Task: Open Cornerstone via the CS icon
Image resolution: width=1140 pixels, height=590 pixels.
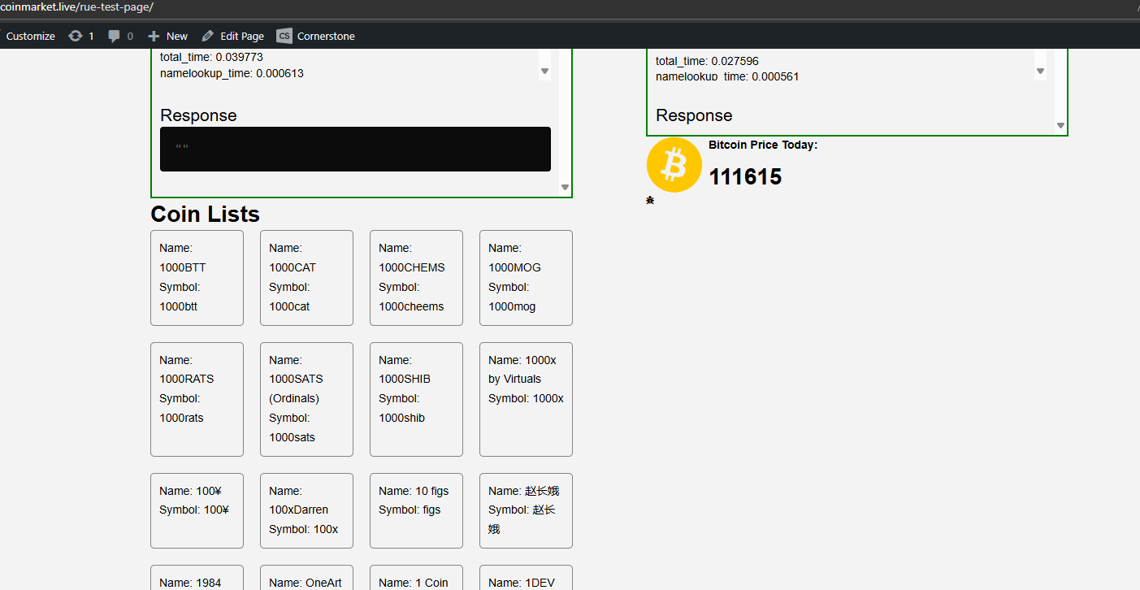Action: click(284, 36)
